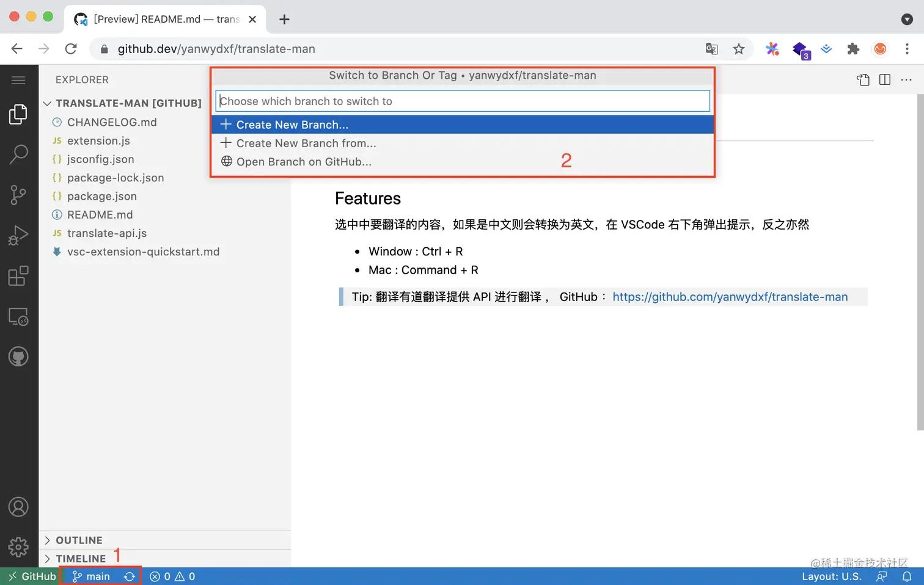Open CHANGELOG.md in explorer
Image resolution: width=924 pixels, height=585 pixels.
click(x=112, y=122)
